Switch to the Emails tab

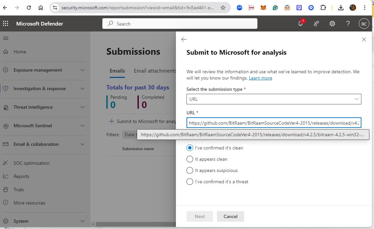[117, 71]
